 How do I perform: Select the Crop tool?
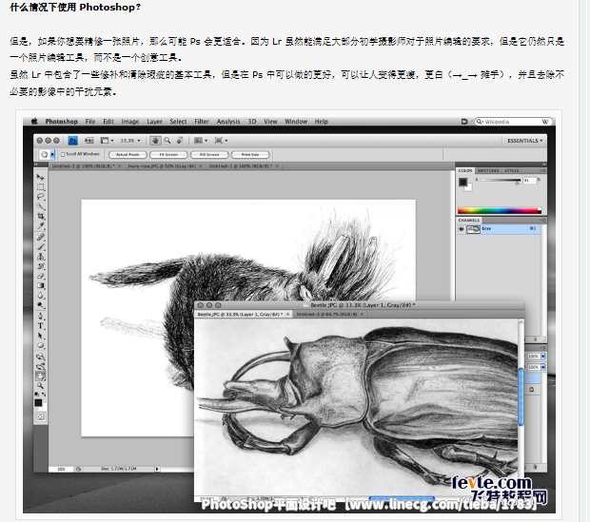click(40, 216)
